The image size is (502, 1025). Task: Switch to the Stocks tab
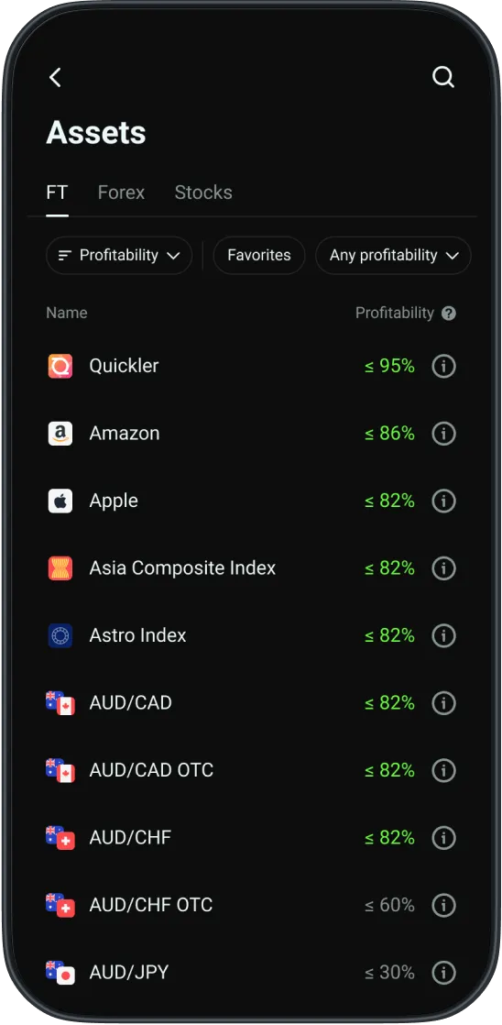pos(203,193)
